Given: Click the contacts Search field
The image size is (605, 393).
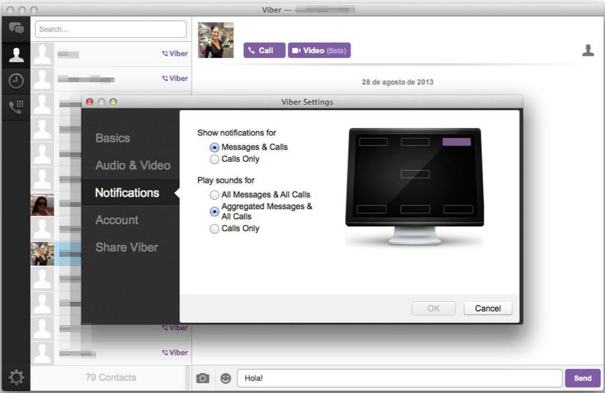Looking at the screenshot, I should (111, 29).
